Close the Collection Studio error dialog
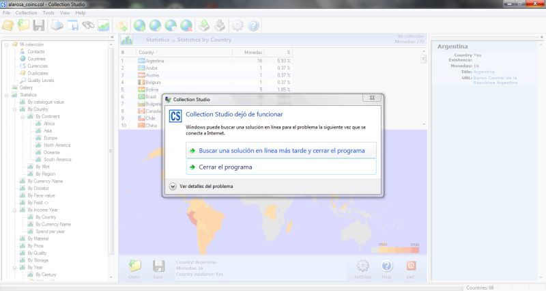The width and height of the screenshot is (546, 291). pos(372,98)
